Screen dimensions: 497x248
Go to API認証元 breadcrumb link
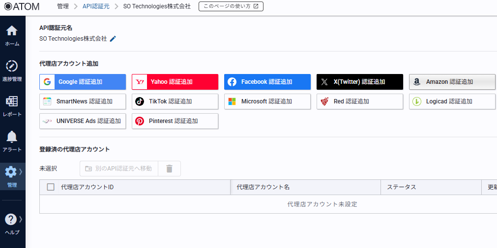(96, 6)
